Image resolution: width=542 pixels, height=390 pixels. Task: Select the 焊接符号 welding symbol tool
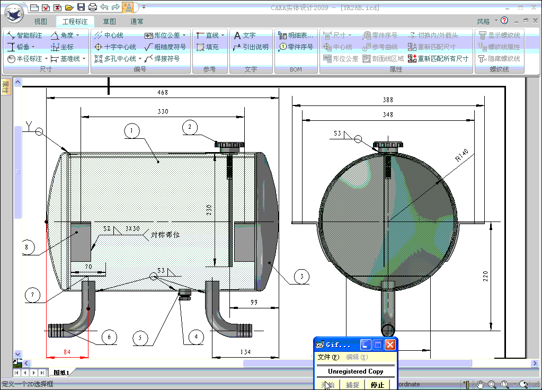162,58
